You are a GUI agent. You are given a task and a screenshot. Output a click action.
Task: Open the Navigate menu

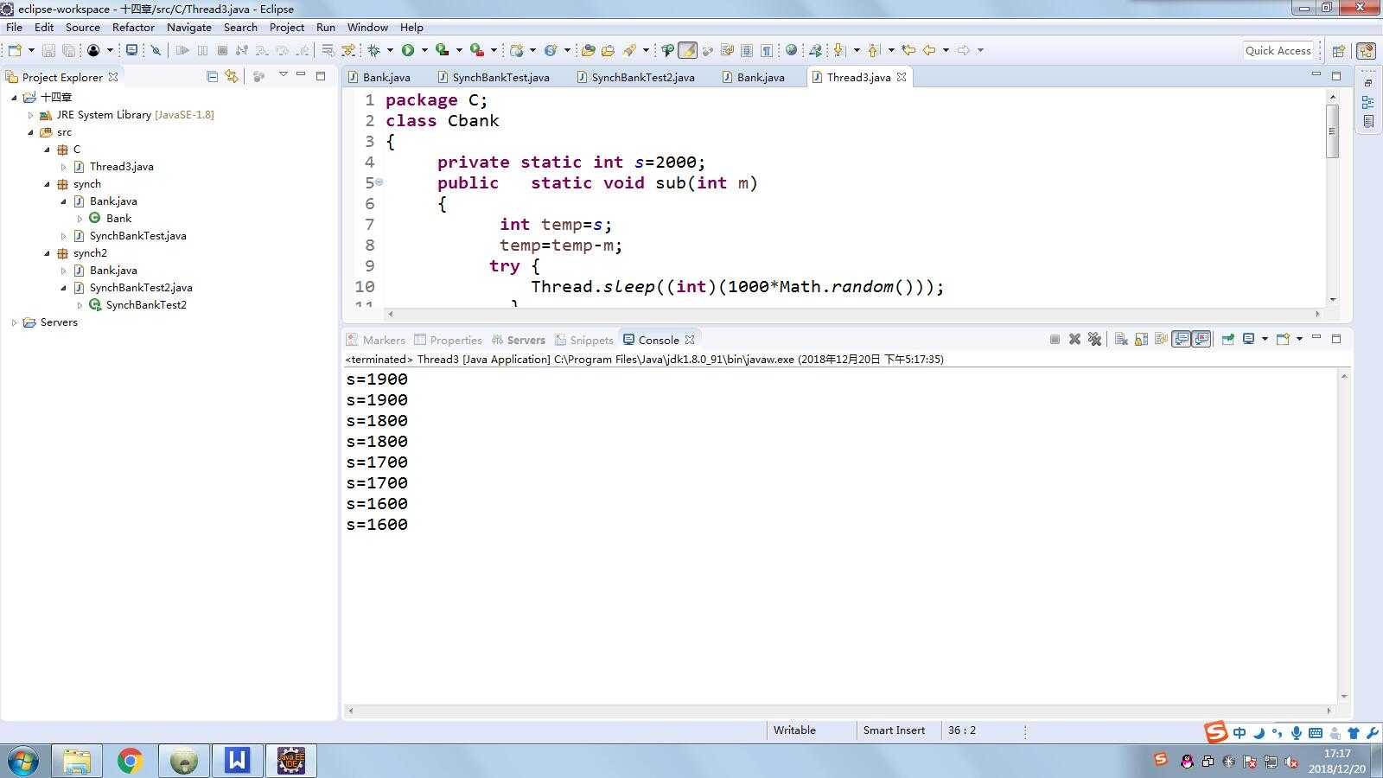click(188, 27)
